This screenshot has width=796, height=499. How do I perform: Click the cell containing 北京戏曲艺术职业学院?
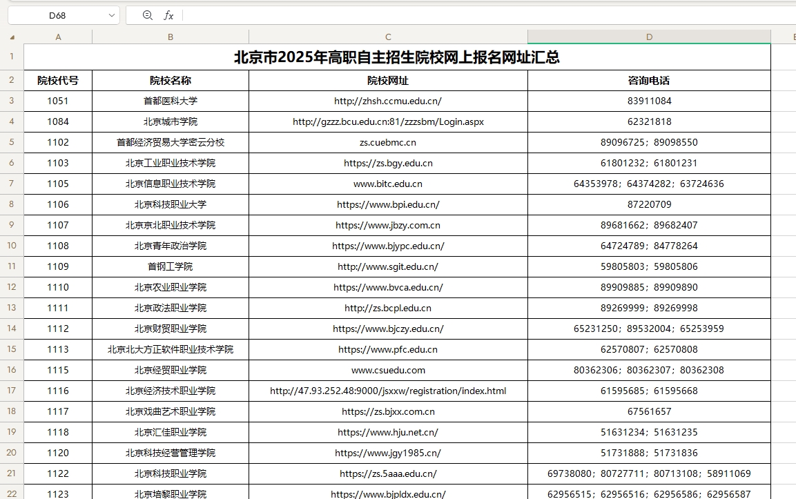tap(170, 411)
